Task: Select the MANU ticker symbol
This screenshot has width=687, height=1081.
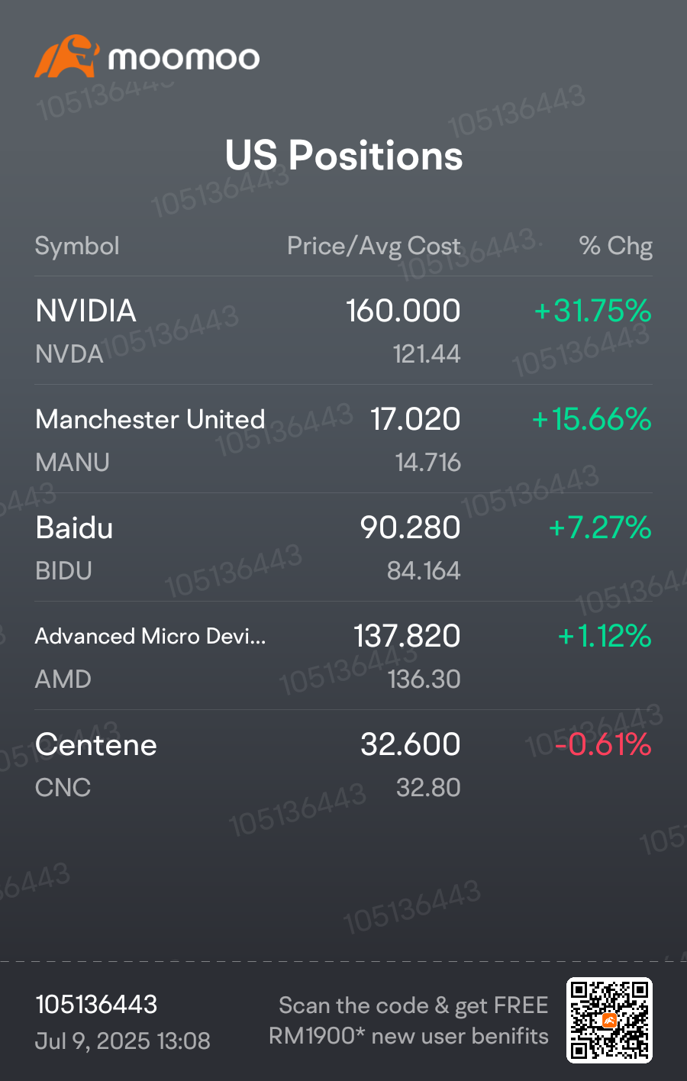Action: 73,463
